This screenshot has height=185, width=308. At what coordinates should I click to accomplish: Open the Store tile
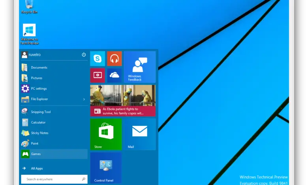click(106, 134)
